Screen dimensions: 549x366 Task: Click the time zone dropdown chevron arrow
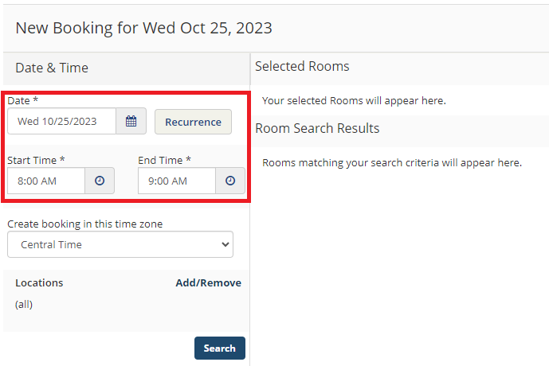[225, 244]
